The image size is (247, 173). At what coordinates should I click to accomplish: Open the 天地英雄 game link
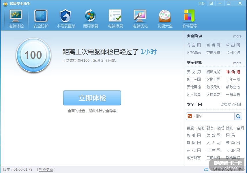click(194, 87)
